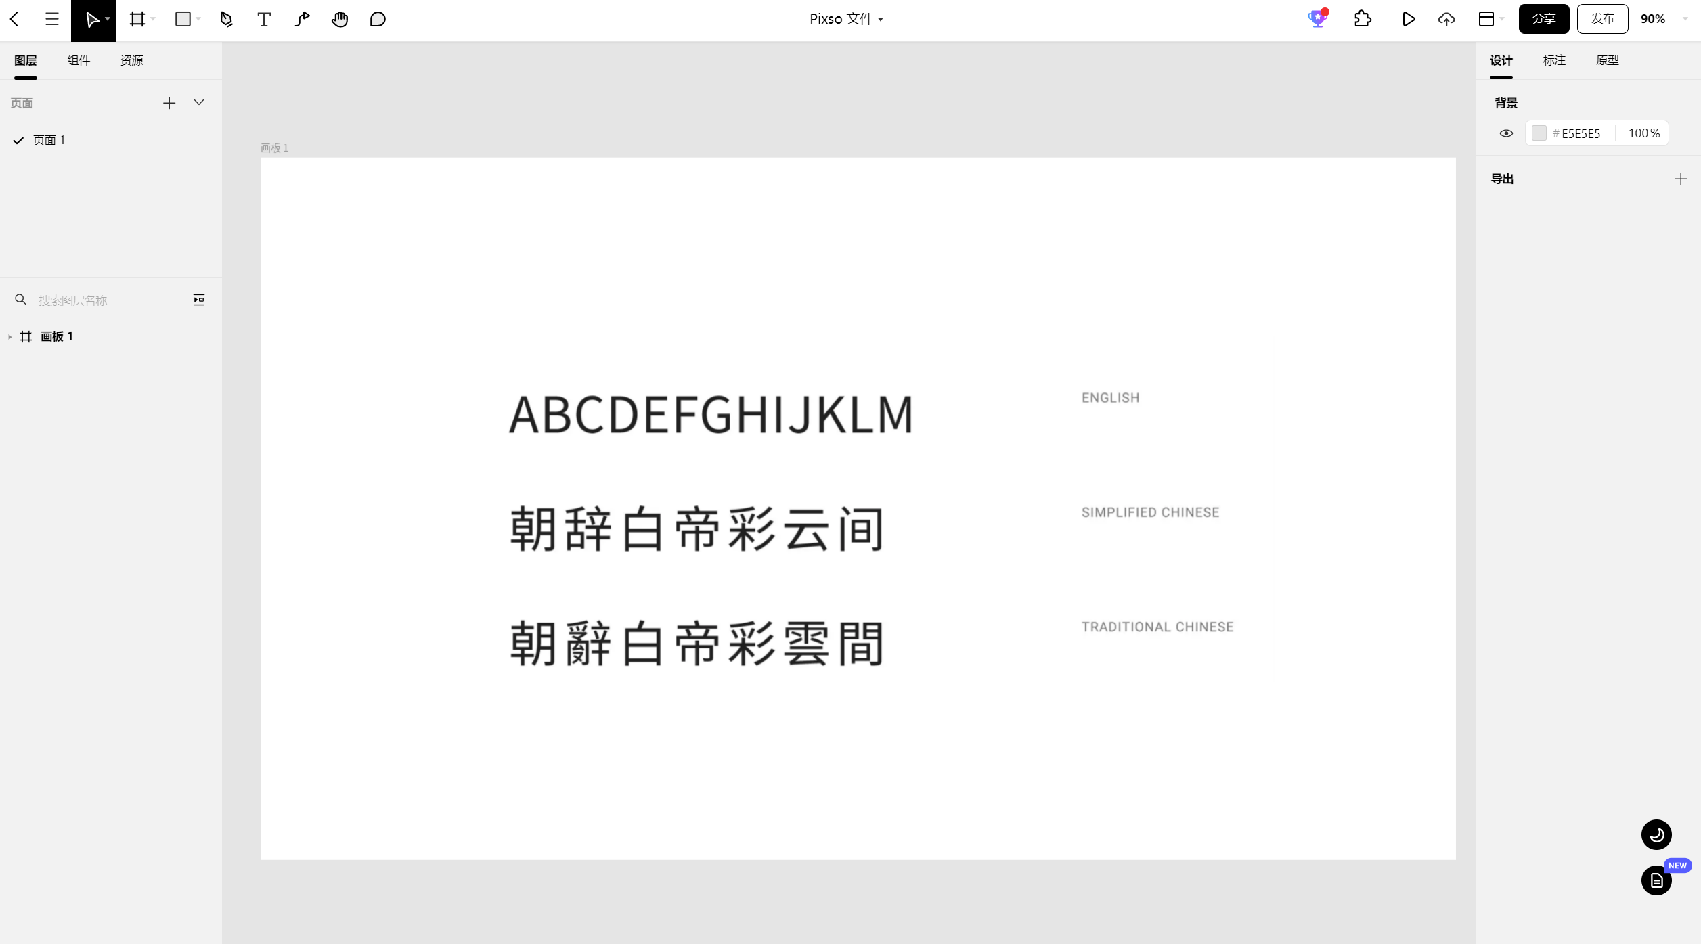This screenshot has height=944, width=1701.
Task: Click the cloud upload sync icon
Action: (x=1446, y=20)
